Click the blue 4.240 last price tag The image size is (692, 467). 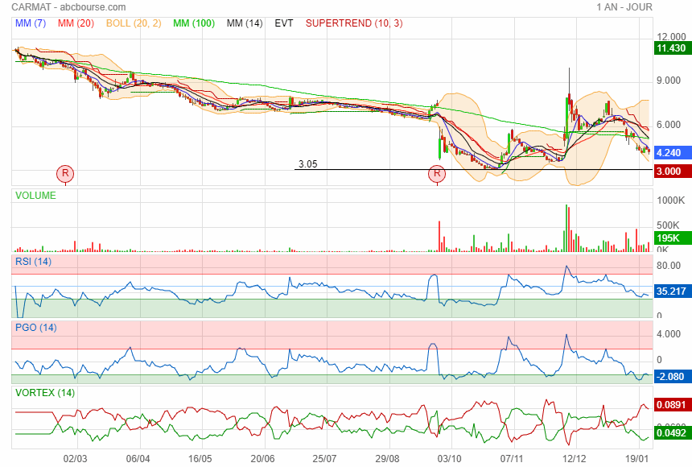coord(669,152)
